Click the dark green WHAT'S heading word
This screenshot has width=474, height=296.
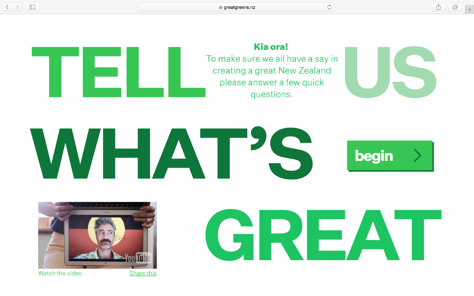coord(171,153)
